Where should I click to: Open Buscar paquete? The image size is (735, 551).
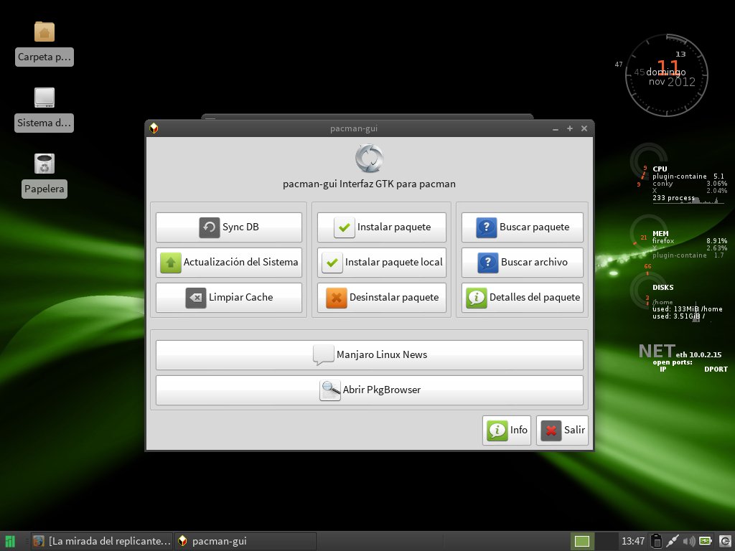pos(523,227)
